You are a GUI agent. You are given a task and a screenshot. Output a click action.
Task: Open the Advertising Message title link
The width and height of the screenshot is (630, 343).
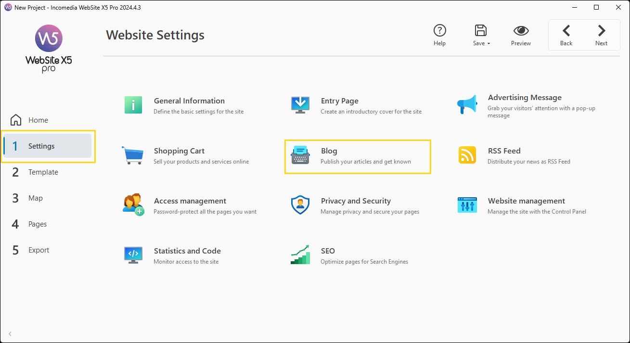click(525, 98)
